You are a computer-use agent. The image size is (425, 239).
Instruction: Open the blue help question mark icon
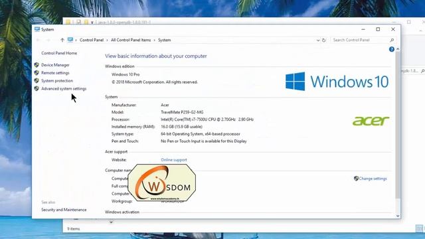[391, 49]
